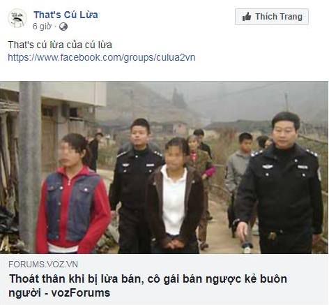Image resolution: width=329 pixels, height=305 pixels.
Task: Open the "Thoát thân khi bị lừa bán" article title
Action: [148, 285]
